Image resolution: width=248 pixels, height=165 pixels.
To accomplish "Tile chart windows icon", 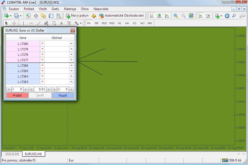I will [x=191, y=16].
